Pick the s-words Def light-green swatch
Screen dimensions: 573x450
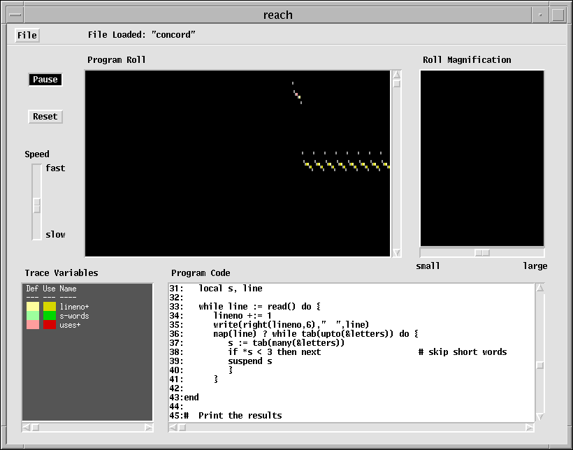33,316
